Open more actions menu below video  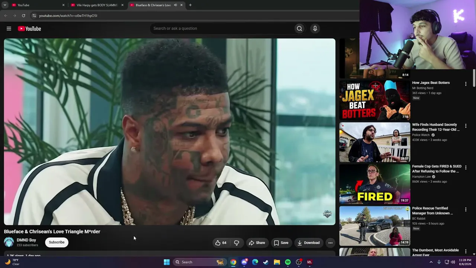[330, 243]
